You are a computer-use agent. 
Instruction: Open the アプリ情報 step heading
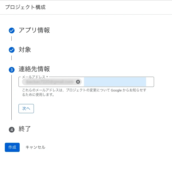(x=34, y=30)
